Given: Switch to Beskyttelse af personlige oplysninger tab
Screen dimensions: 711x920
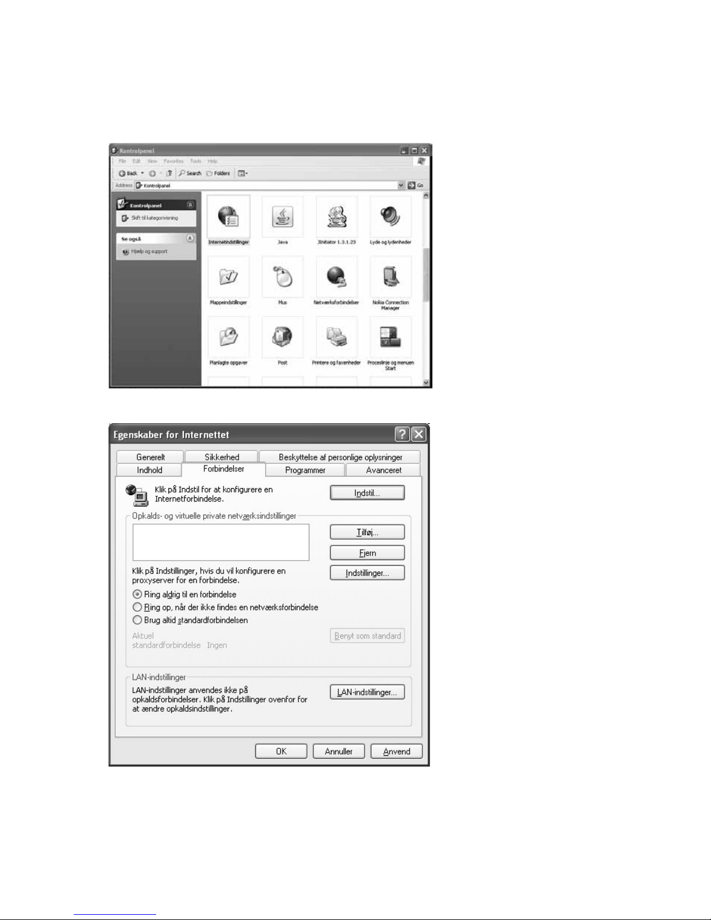Looking at the screenshot, I should [x=340, y=457].
